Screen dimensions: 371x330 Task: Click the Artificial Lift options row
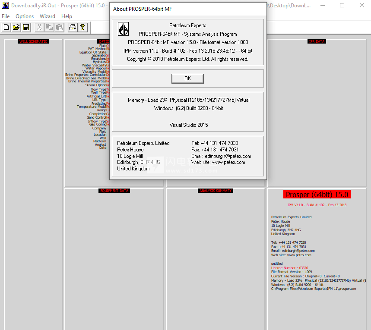(x=98, y=96)
